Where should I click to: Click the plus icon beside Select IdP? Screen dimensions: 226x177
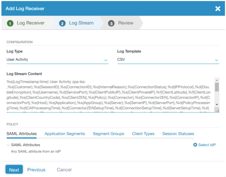coord(195,145)
